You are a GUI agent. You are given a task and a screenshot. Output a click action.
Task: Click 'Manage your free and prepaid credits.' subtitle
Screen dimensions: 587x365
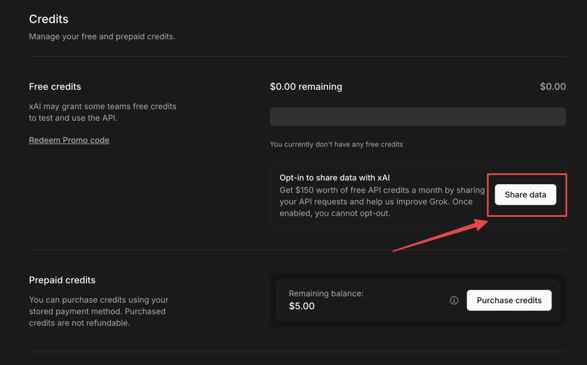[102, 37]
